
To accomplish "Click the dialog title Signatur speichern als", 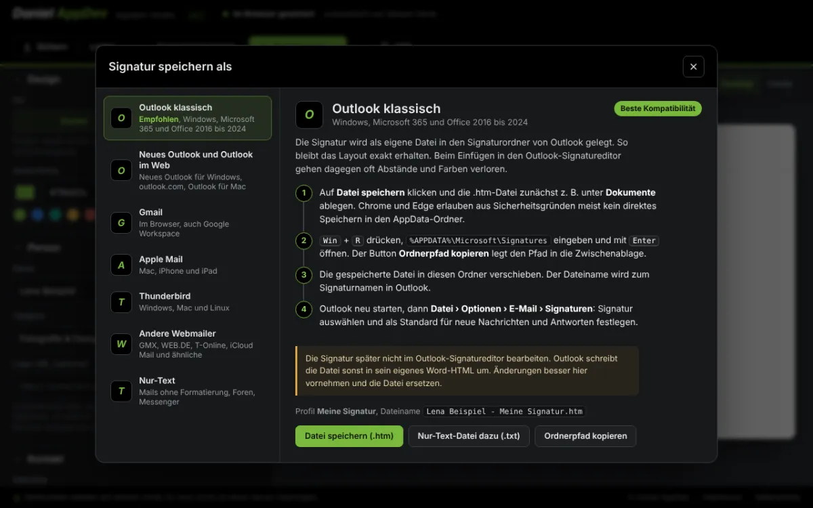I will tap(170, 66).
